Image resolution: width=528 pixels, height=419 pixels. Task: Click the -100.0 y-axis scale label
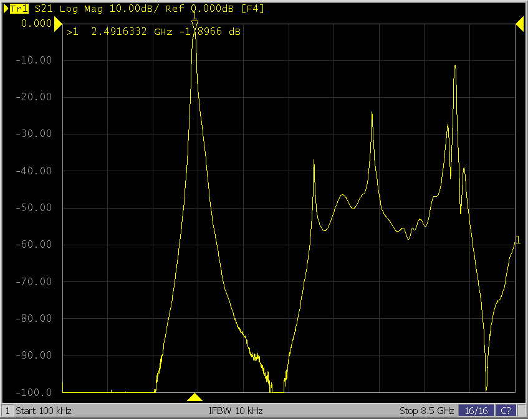coord(36,392)
